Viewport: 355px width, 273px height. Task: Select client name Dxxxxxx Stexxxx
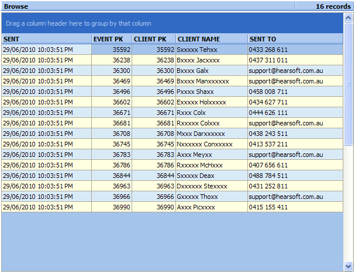click(202, 186)
